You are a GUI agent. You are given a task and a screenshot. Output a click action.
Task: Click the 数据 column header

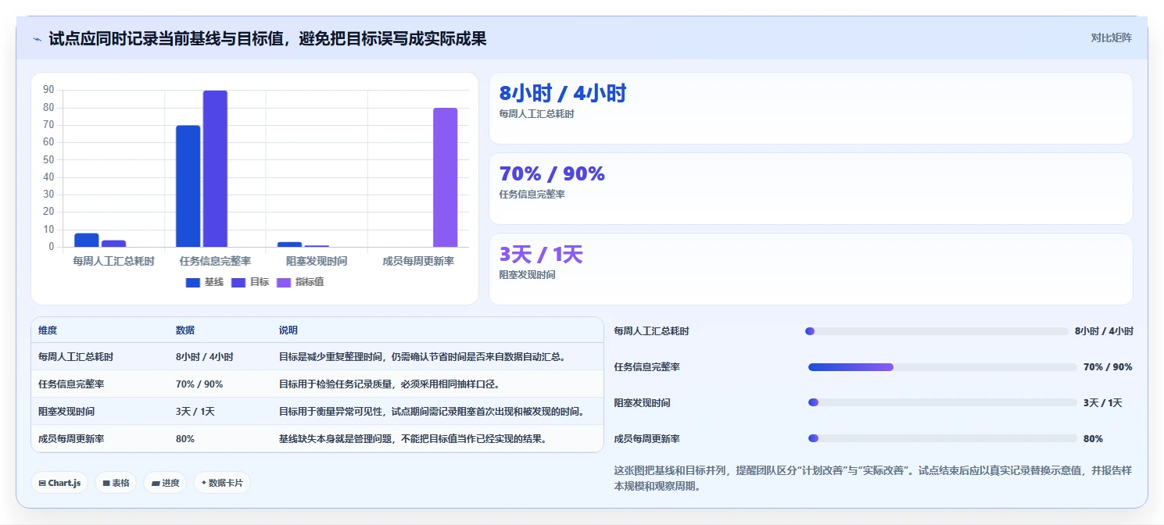point(185,330)
